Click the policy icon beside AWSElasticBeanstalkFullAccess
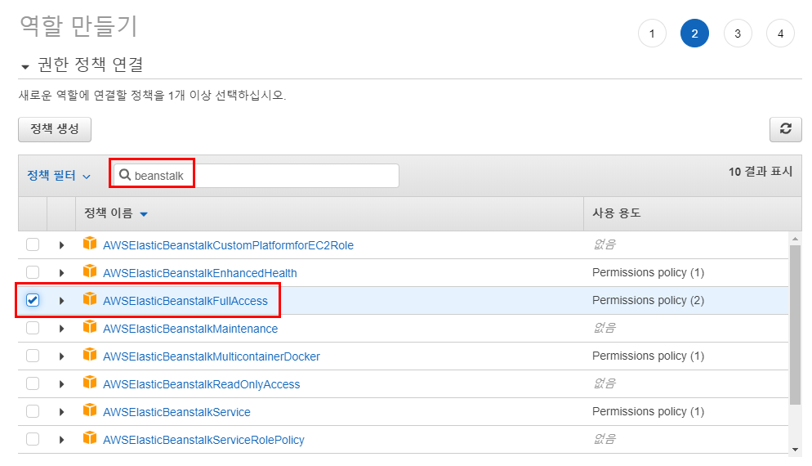Viewport: 812px width, 466px height. pyautogui.click(x=90, y=298)
